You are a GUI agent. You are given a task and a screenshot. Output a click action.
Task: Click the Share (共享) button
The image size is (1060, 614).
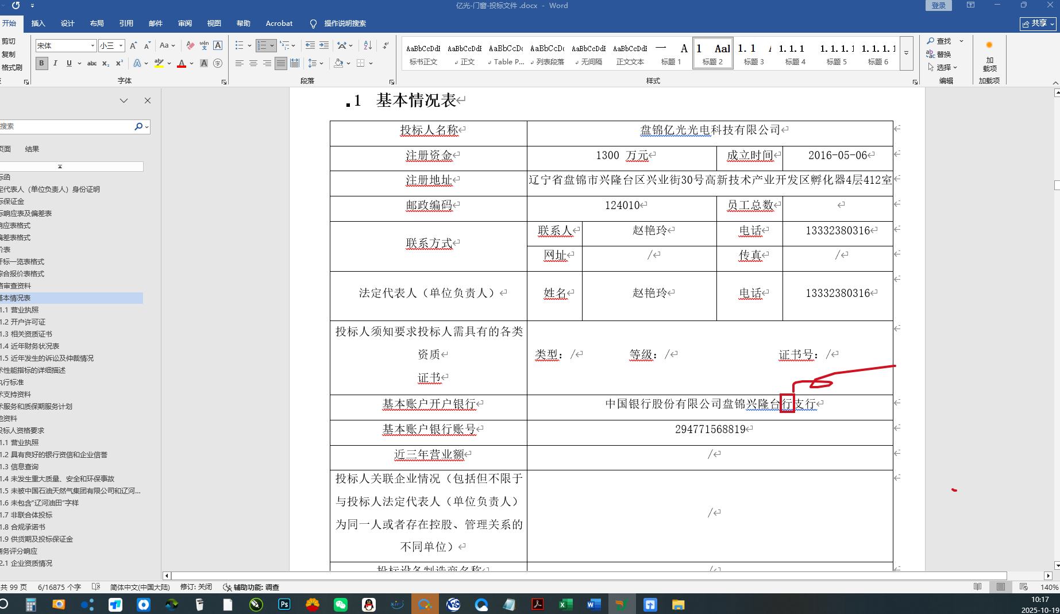click(x=1038, y=23)
